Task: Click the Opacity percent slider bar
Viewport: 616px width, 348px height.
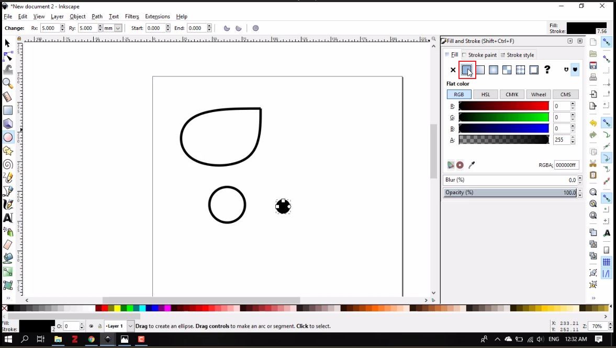Action: tap(510, 193)
